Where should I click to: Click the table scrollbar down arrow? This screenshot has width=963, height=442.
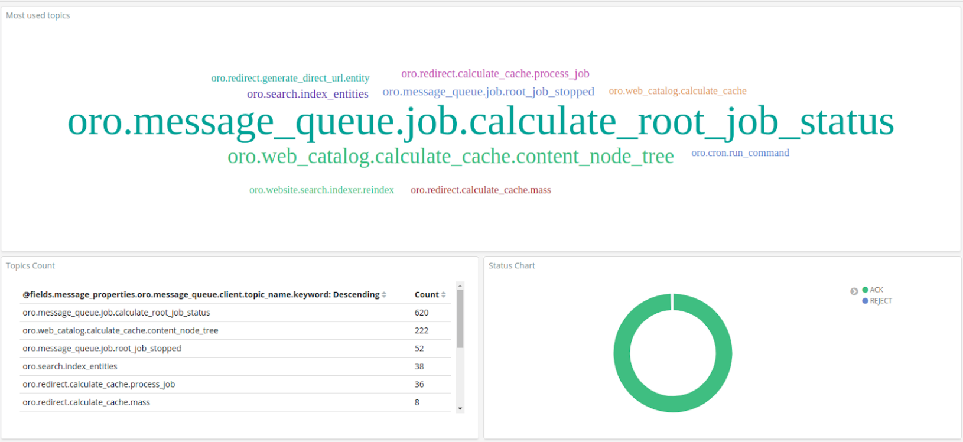[460, 408]
